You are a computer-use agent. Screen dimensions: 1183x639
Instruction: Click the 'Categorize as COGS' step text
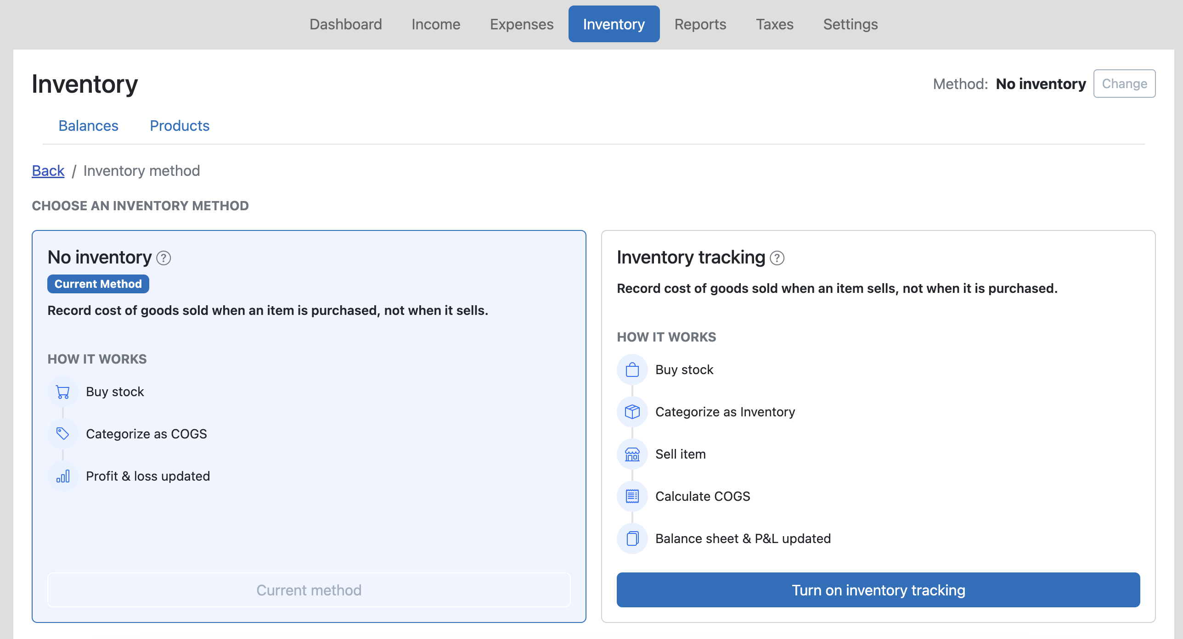[x=146, y=434]
